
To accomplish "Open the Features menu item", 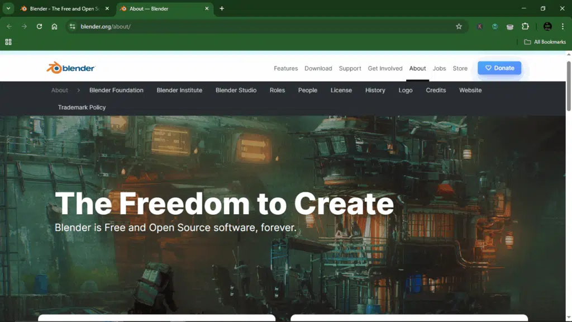I will (x=285, y=68).
